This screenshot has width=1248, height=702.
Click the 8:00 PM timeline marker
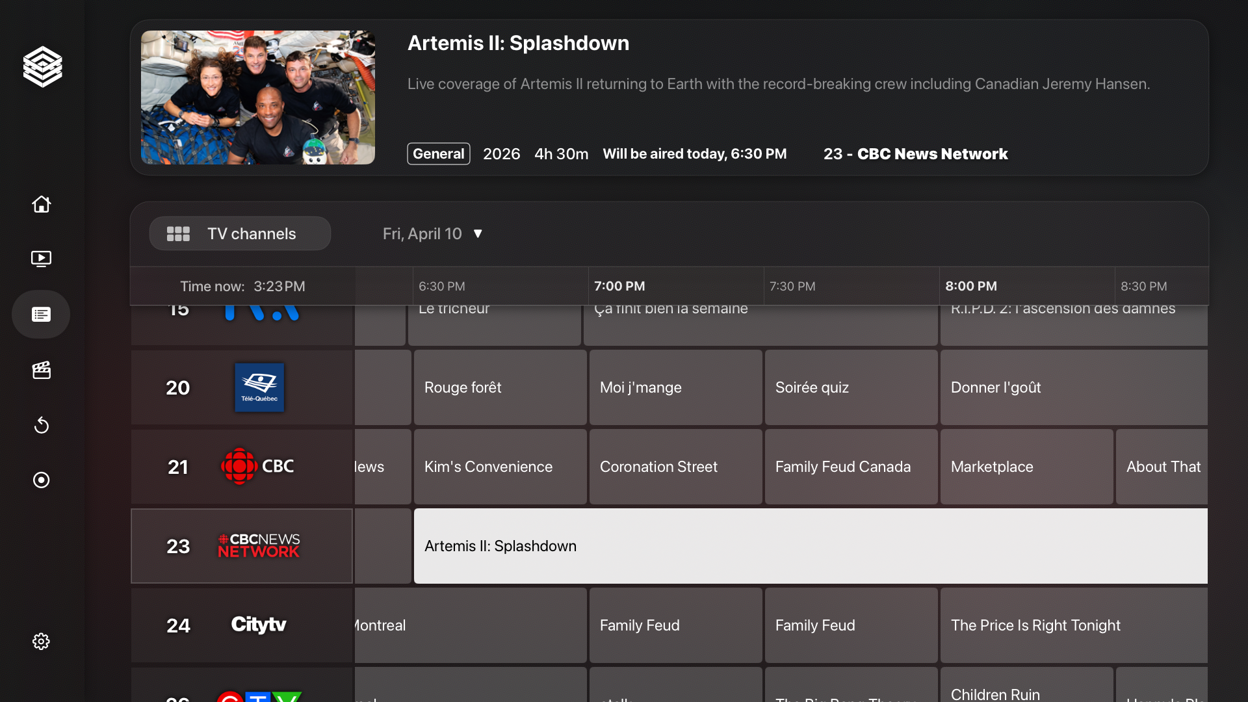pos(971,287)
